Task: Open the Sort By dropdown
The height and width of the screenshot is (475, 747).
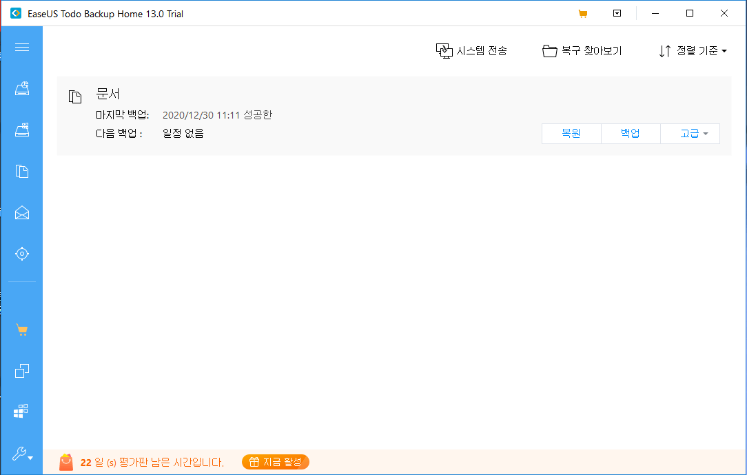Action: [693, 50]
